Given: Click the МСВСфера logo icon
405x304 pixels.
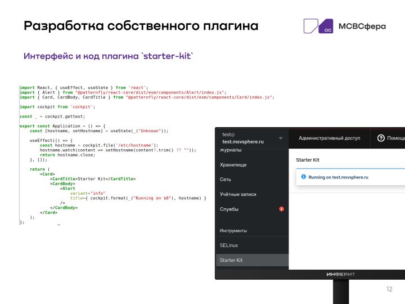Looking at the screenshot, I should [x=318, y=26].
